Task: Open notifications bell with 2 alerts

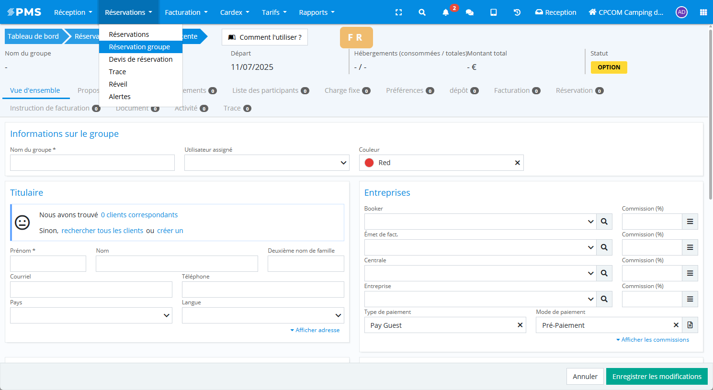Action: coord(446,12)
